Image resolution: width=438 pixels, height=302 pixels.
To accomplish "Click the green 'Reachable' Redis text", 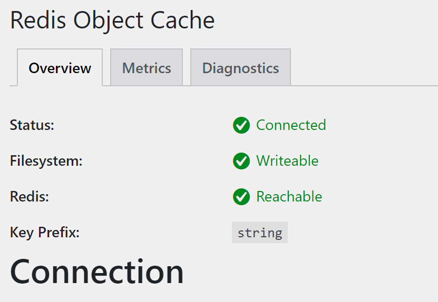I will pyautogui.click(x=289, y=197).
